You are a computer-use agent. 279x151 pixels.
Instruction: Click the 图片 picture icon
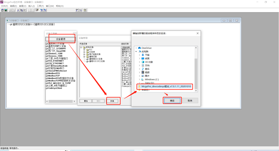pos(143,76)
